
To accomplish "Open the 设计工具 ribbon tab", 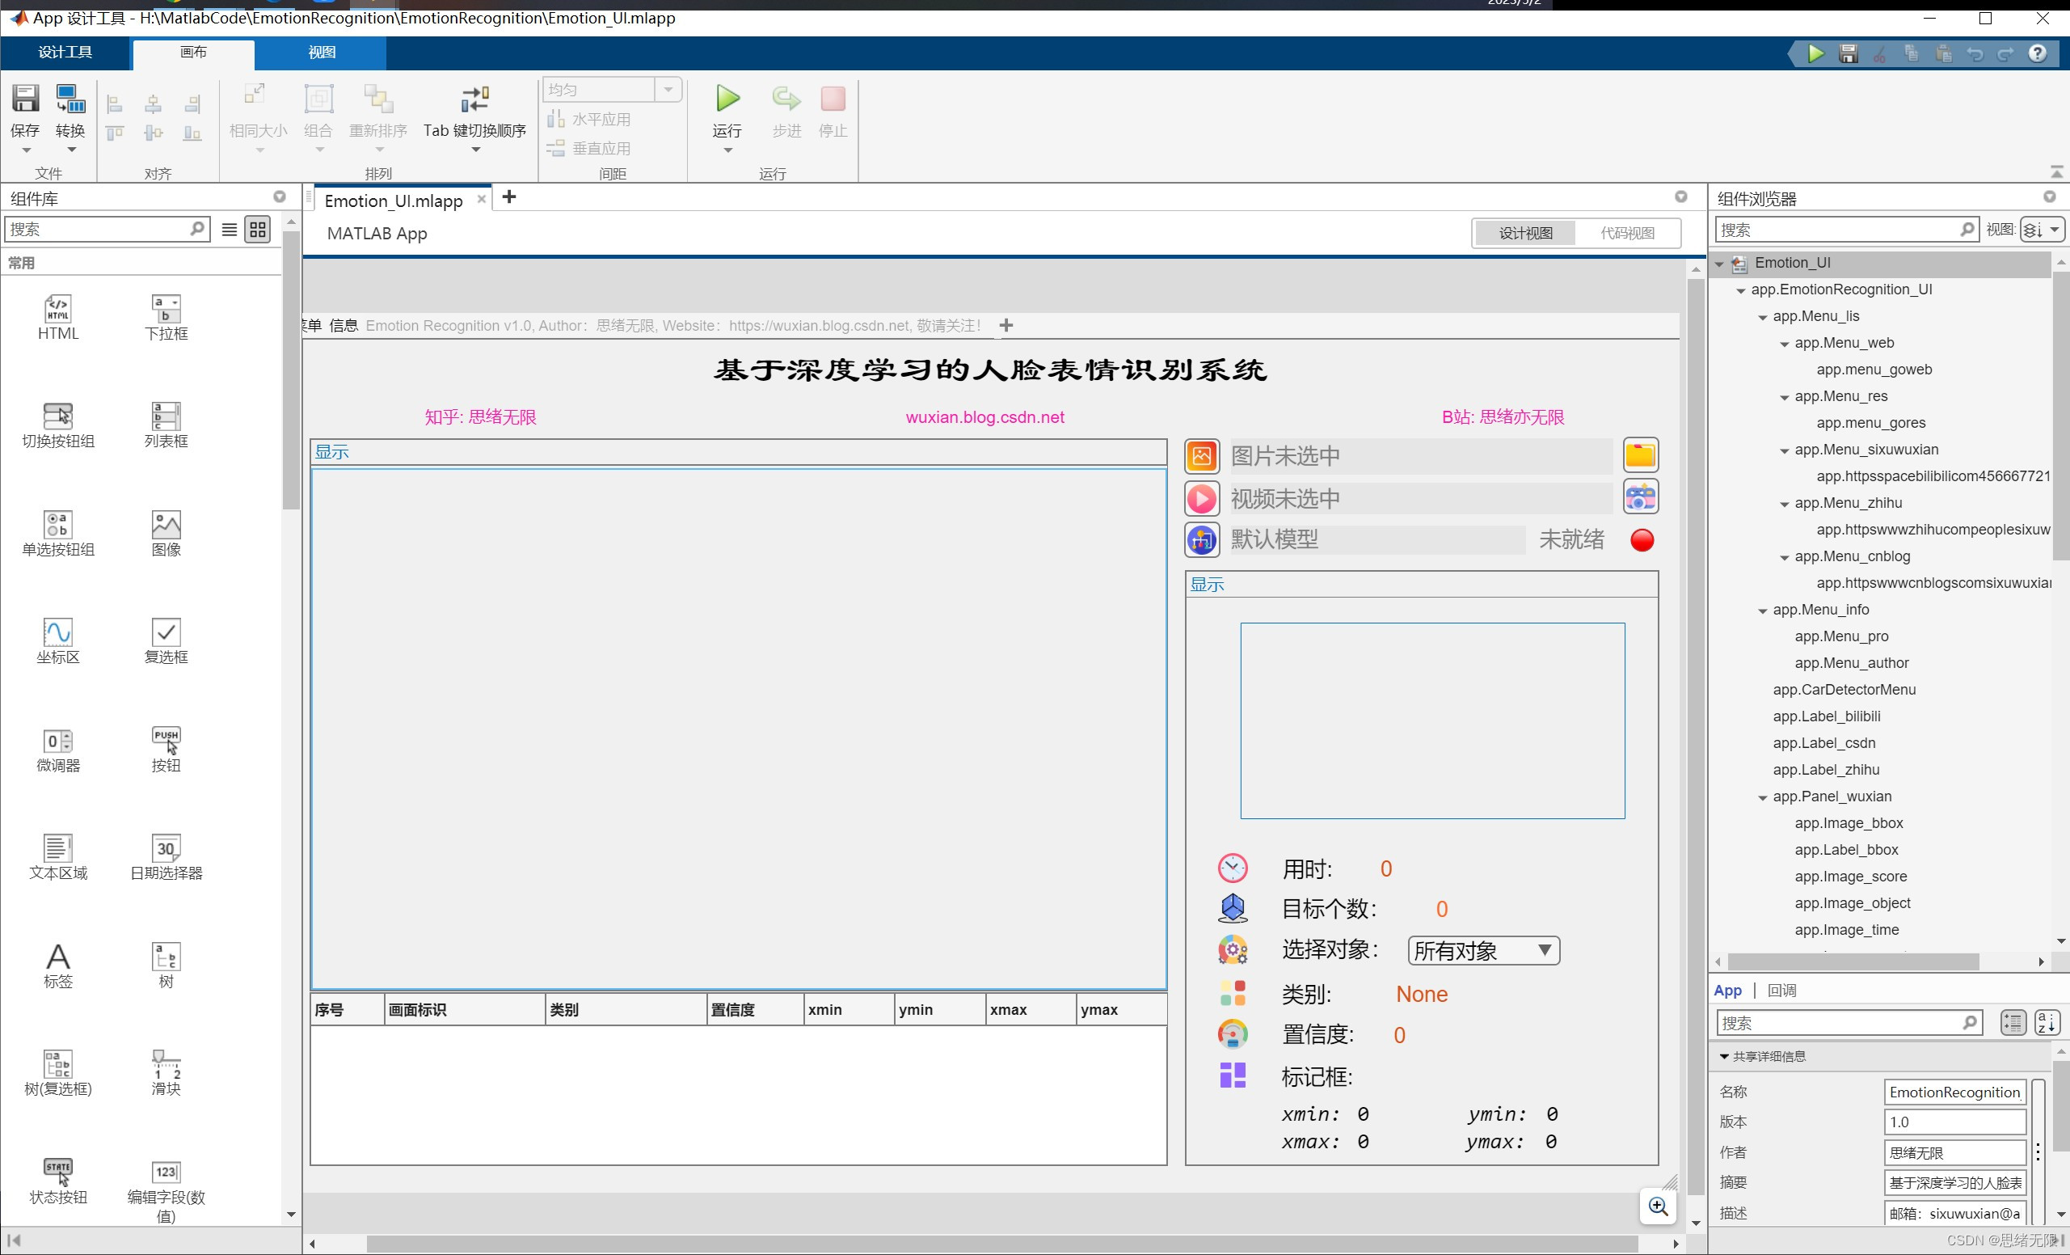I will pos(65,52).
